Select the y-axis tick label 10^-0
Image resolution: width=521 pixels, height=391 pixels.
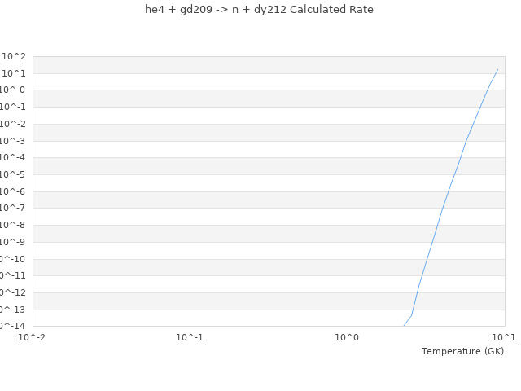point(11,90)
